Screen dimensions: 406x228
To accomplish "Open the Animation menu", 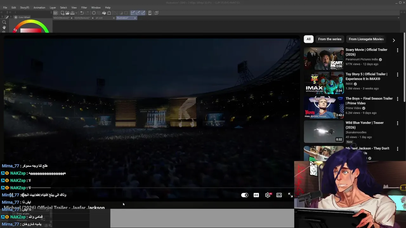I will (x=39, y=8).
